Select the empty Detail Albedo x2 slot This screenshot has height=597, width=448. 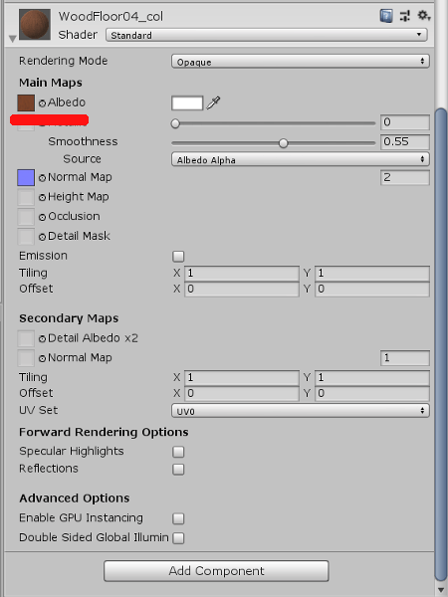[x=26, y=338]
